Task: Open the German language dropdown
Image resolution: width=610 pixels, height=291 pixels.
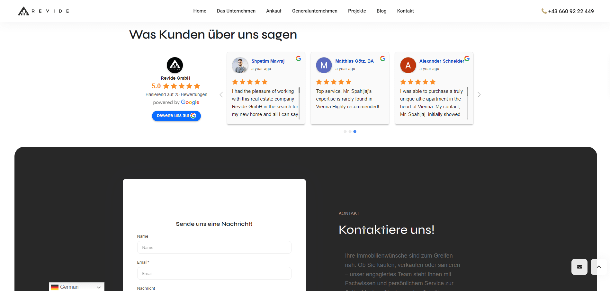Action: 76,287
